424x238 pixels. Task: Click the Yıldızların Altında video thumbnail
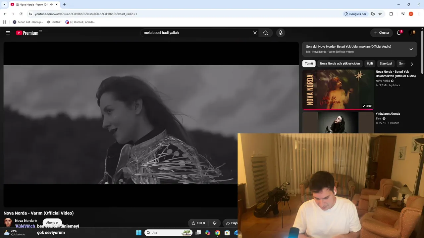pos(338,122)
